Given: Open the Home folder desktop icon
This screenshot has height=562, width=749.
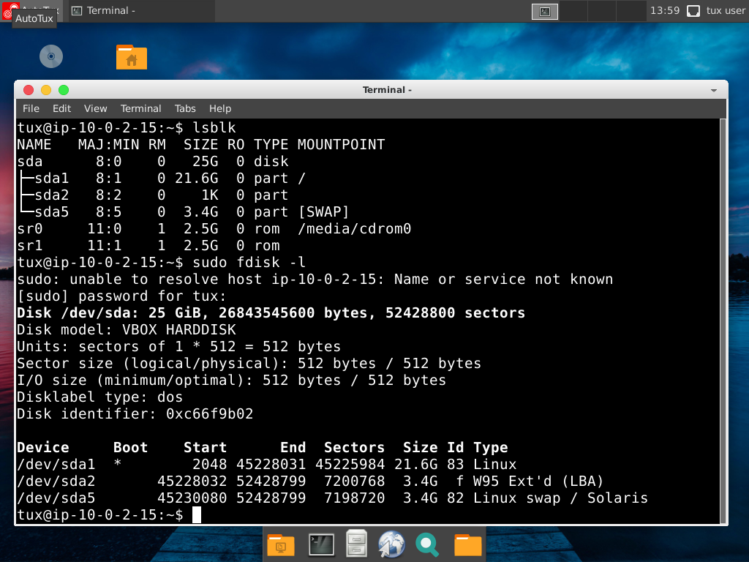Looking at the screenshot, I should pyautogui.click(x=132, y=57).
